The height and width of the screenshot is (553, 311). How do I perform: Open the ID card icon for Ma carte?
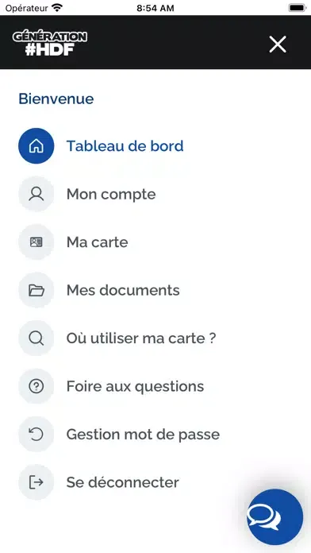click(36, 242)
